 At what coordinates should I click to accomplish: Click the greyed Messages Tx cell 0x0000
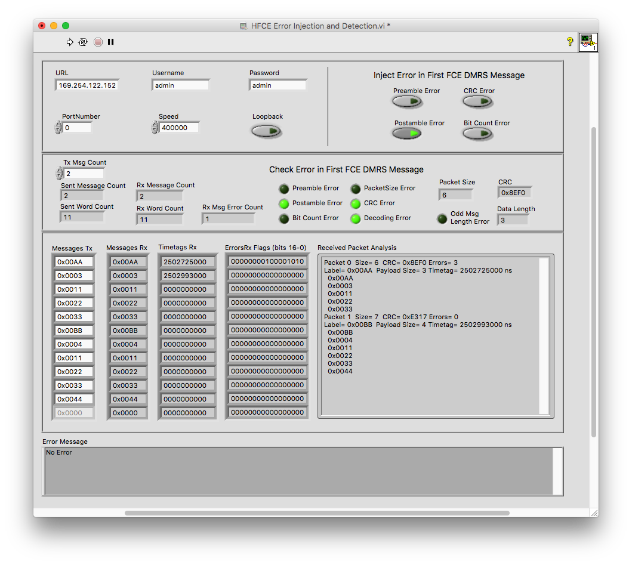pos(74,413)
